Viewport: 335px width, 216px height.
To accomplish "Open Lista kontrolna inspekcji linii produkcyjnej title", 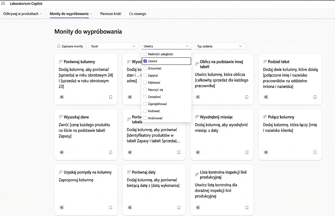I will point(223,175).
